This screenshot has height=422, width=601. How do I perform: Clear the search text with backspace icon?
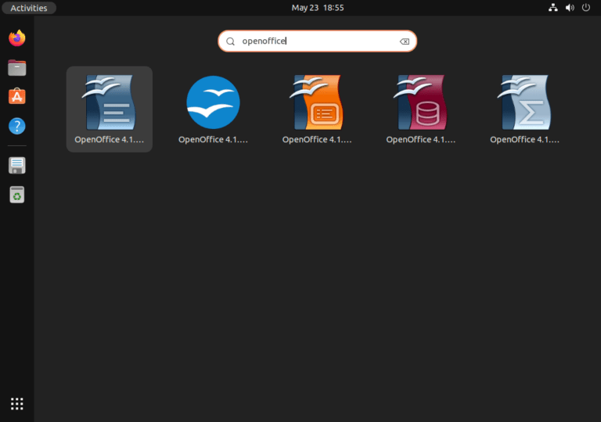404,41
